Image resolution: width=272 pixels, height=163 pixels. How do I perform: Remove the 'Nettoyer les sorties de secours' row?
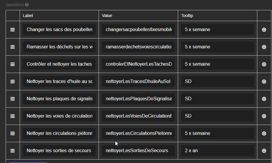coord(264,151)
